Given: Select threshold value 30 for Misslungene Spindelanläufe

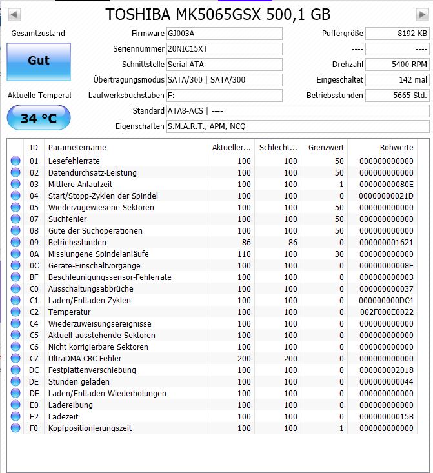Looking at the screenshot, I should 339,254.
